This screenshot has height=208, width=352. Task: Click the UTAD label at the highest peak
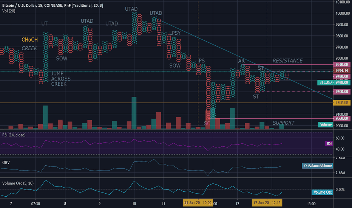tap(131, 9)
